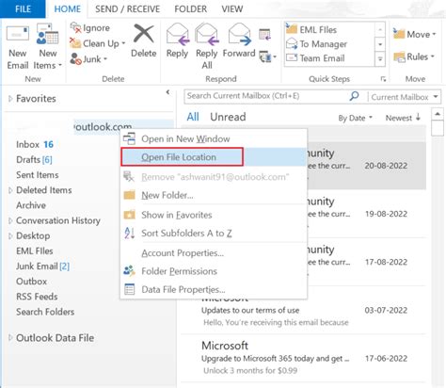446x388 pixels.
Task: Click the Move folder icon
Action: [399, 34]
